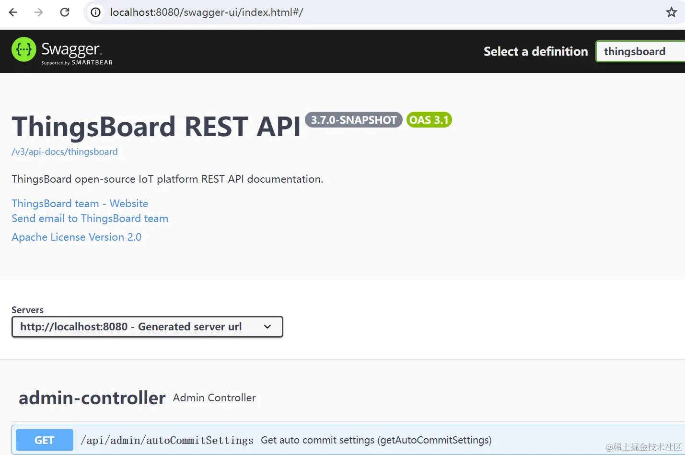Click Send email to ThingsBoard team
The height and width of the screenshot is (455, 685).
tap(90, 219)
